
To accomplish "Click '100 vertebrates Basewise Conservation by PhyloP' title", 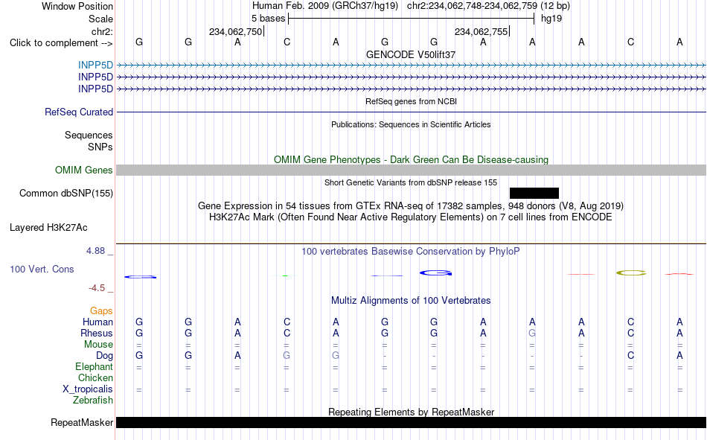I will point(411,252).
